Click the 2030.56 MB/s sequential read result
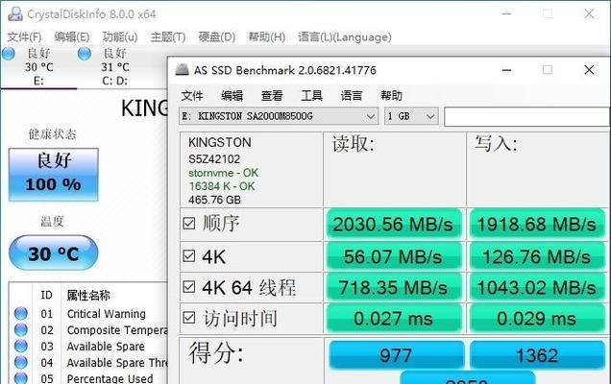611x384 pixels. click(x=394, y=224)
